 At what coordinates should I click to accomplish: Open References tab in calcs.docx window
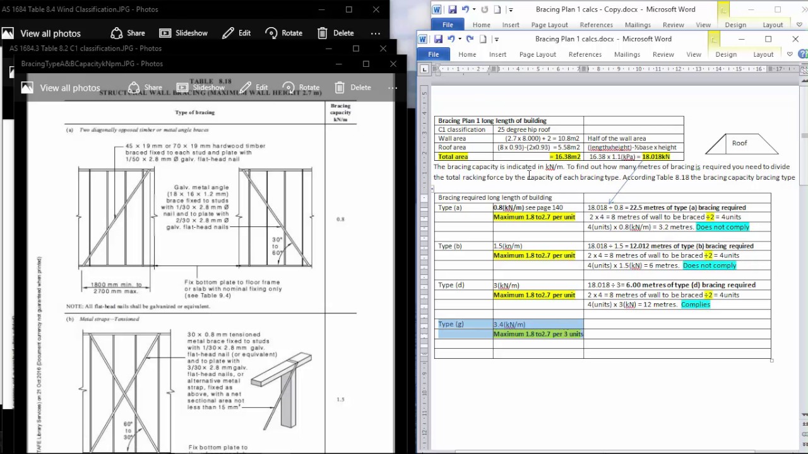click(585, 54)
